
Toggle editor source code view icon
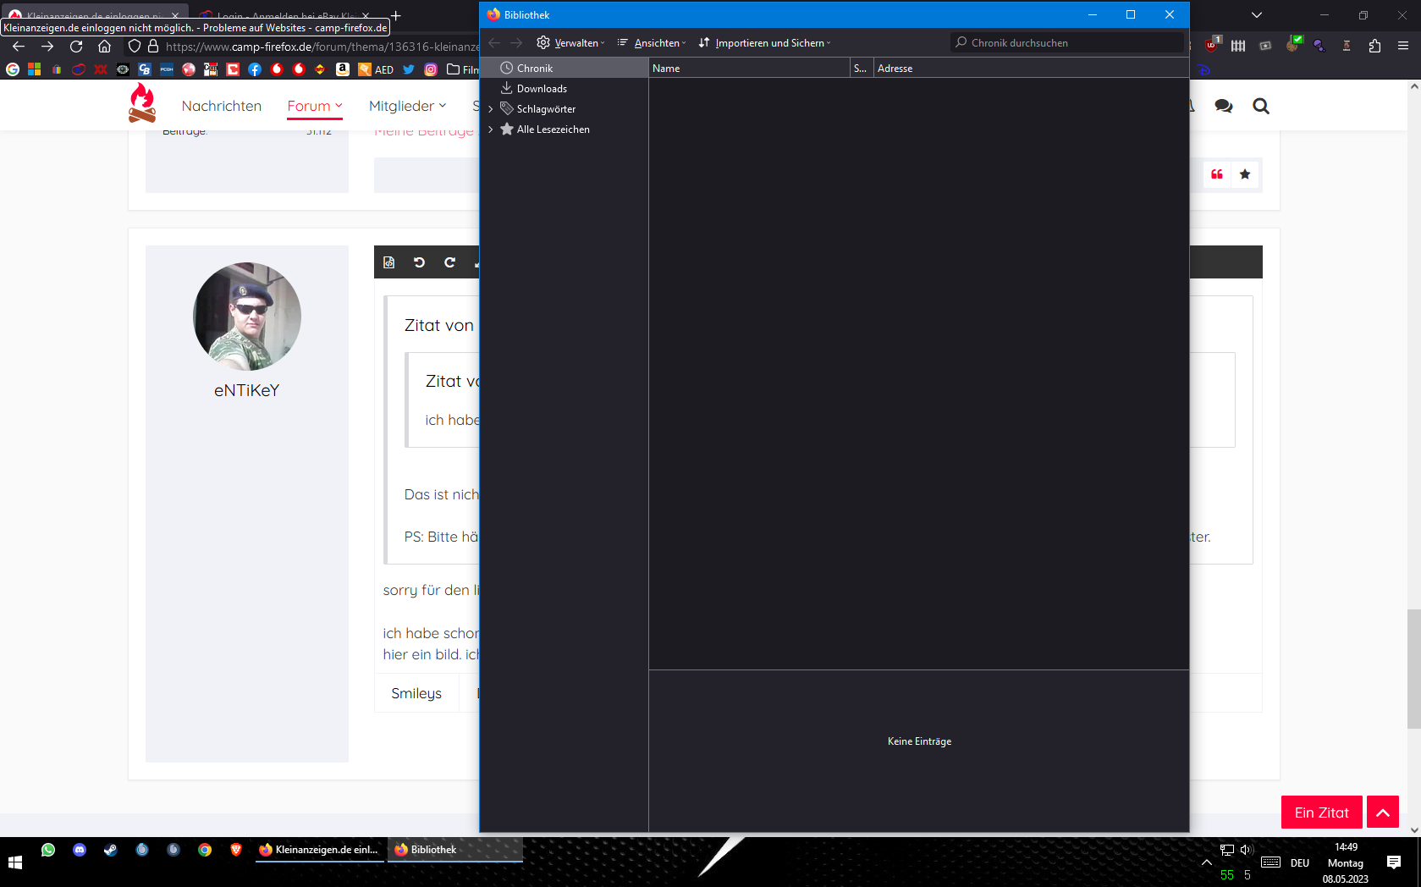pyautogui.click(x=389, y=262)
